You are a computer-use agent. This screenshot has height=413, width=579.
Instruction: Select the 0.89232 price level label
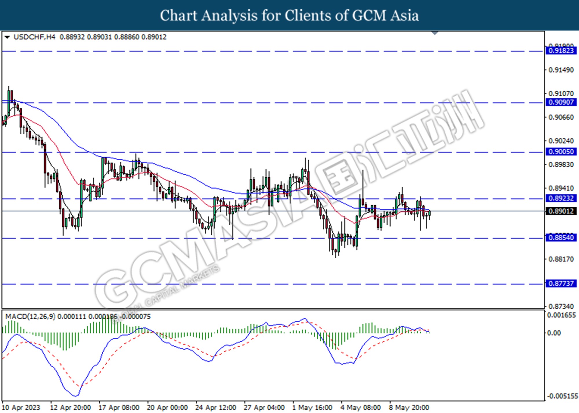click(x=561, y=198)
